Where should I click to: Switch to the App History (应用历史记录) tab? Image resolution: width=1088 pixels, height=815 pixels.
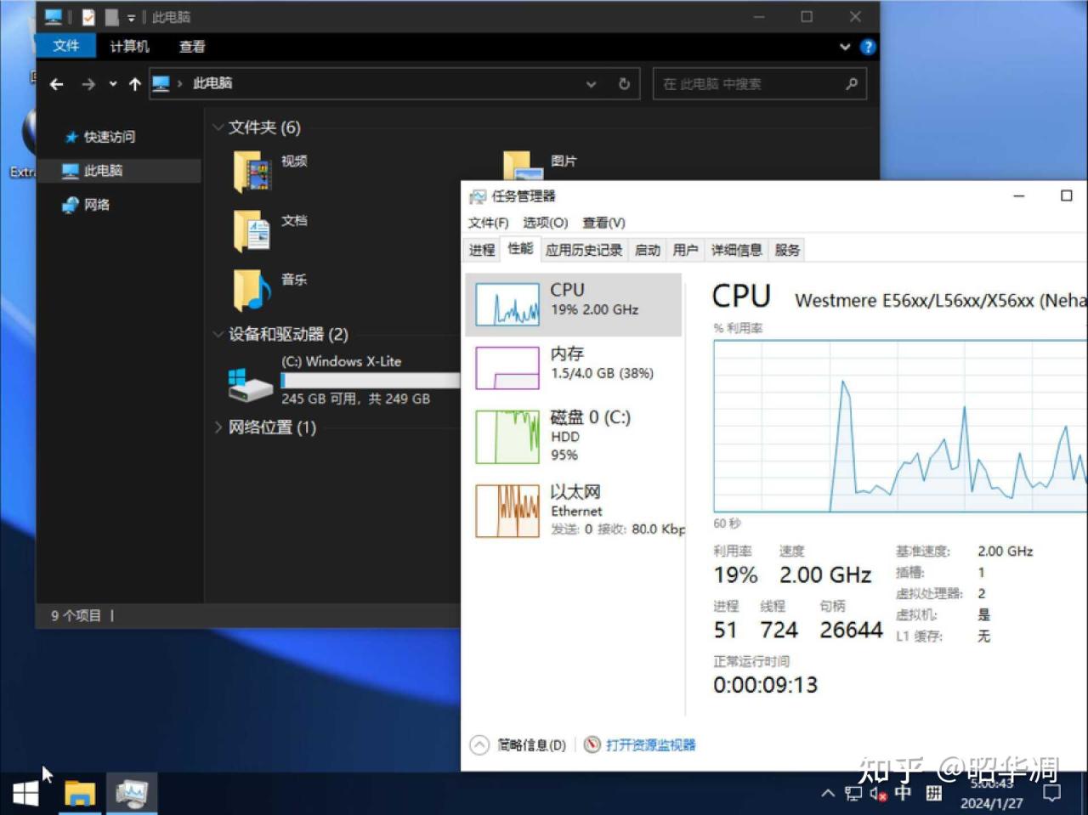coord(584,250)
